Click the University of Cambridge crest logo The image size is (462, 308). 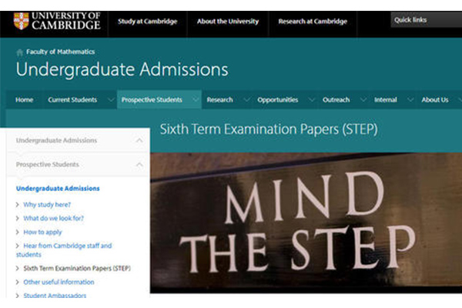coord(22,21)
